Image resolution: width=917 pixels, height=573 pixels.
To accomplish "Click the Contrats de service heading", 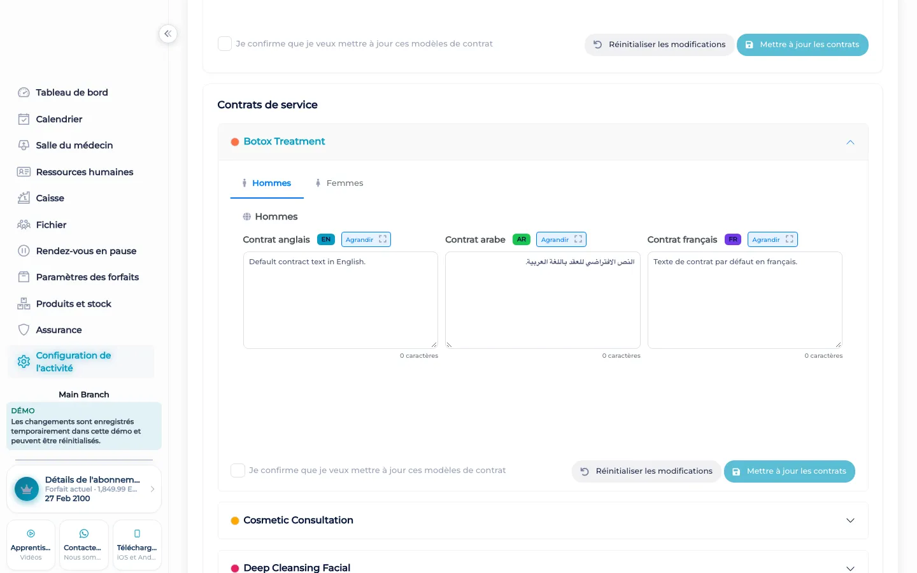I will pyautogui.click(x=267, y=105).
